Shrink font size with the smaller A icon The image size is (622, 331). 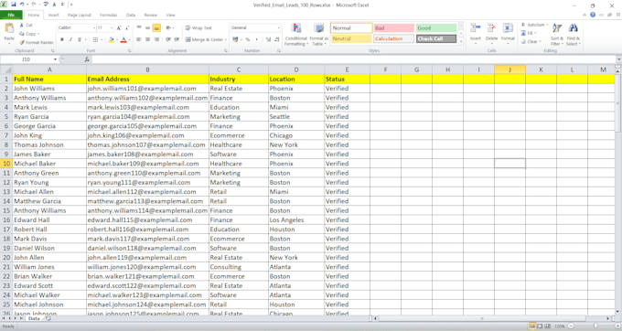pos(127,27)
